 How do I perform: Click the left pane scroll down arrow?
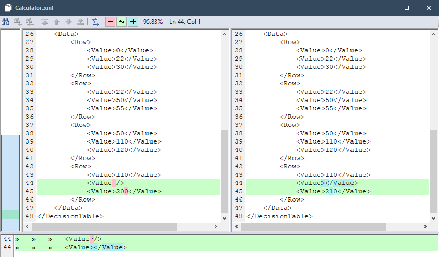click(224, 218)
